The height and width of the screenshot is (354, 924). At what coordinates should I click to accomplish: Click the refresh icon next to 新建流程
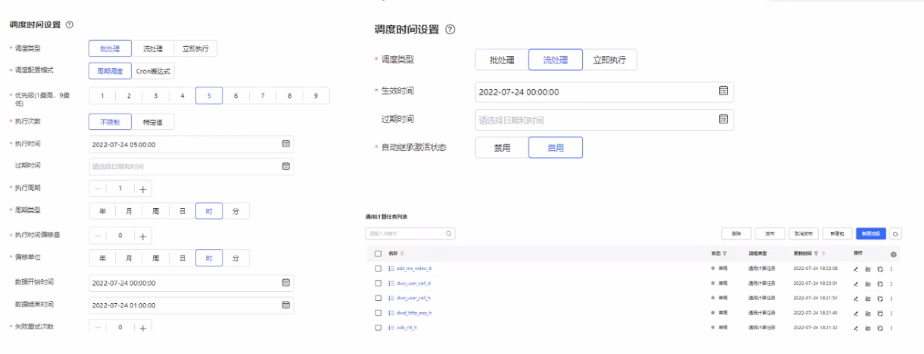click(x=896, y=234)
